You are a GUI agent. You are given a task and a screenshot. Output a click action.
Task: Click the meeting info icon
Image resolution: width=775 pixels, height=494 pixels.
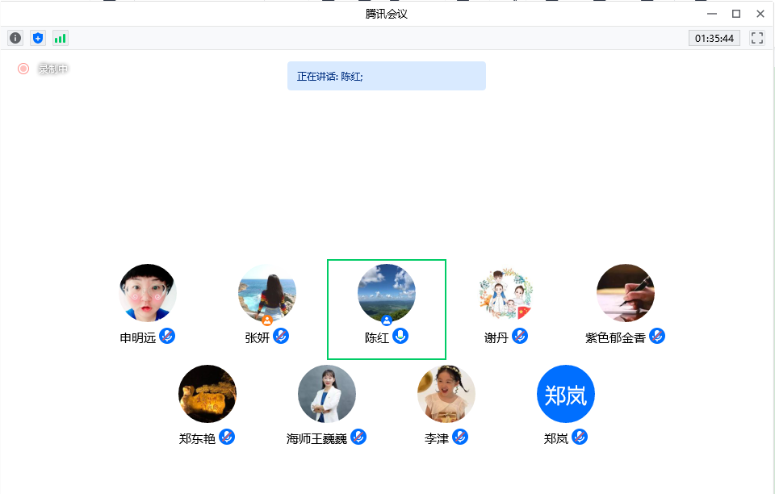tap(15, 38)
